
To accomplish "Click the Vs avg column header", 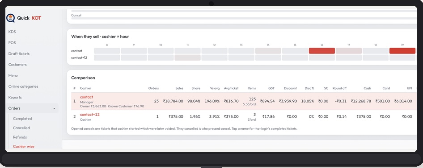I will [215, 88].
